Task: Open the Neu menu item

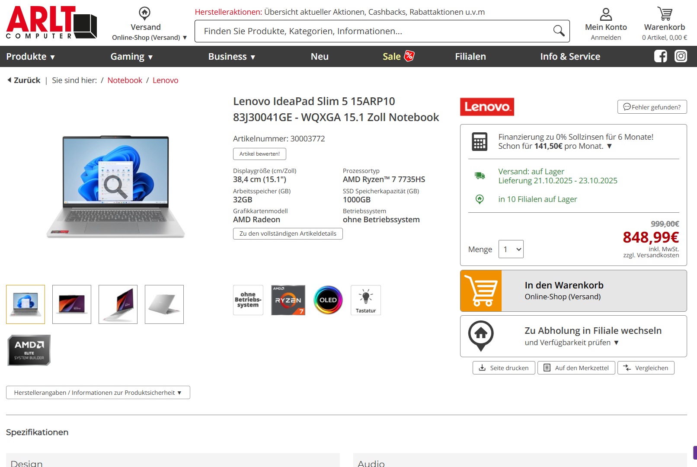Action: coord(320,57)
